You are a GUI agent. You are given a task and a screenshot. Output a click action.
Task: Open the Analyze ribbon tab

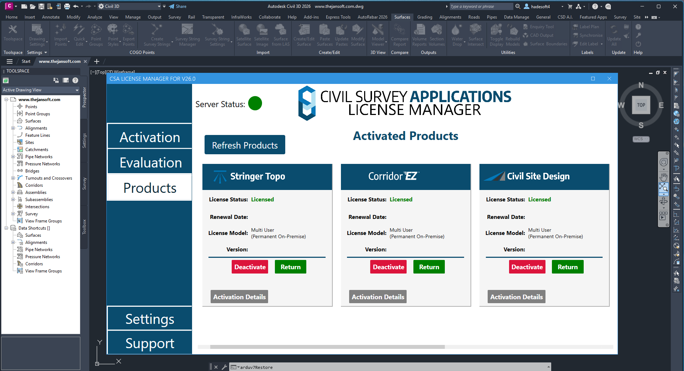coord(95,17)
